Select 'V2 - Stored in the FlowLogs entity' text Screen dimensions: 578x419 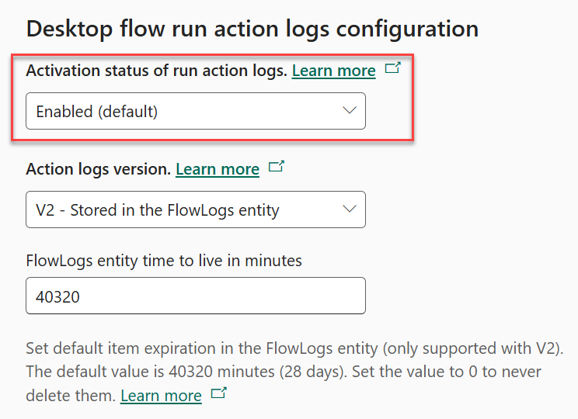(x=158, y=210)
